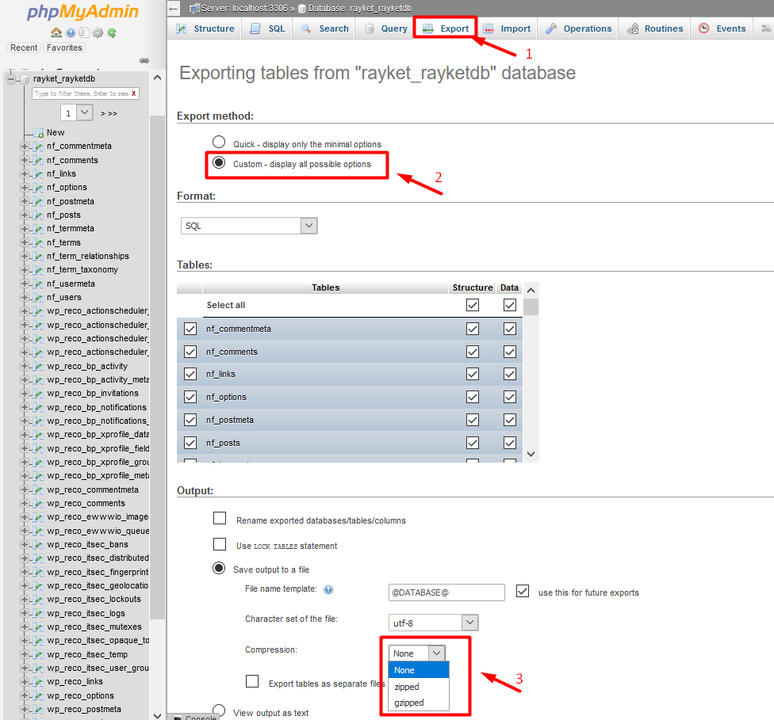
Task: Open the Format SQL dropdown
Action: (x=249, y=226)
